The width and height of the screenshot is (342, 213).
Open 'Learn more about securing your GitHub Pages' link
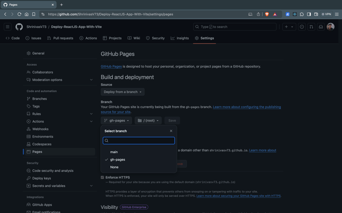[239, 196]
